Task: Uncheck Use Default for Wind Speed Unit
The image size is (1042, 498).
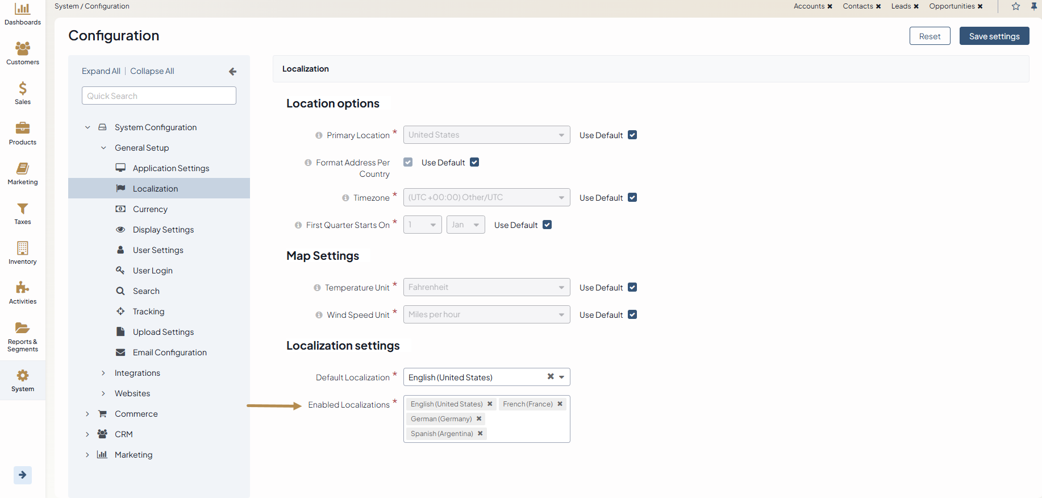Action: click(632, 315)
